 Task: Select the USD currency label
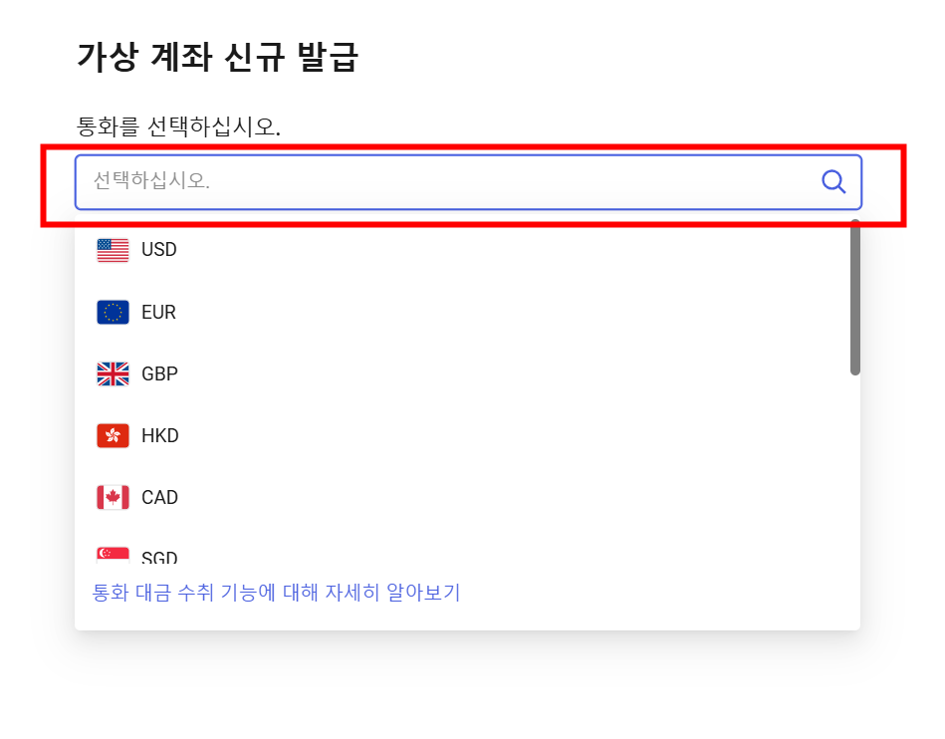tap(159, 250)
